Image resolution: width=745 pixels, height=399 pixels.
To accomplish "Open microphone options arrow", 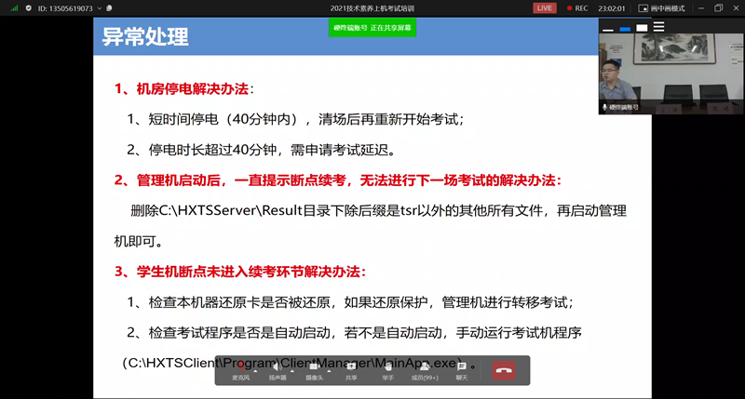I will tap(257, 370).
